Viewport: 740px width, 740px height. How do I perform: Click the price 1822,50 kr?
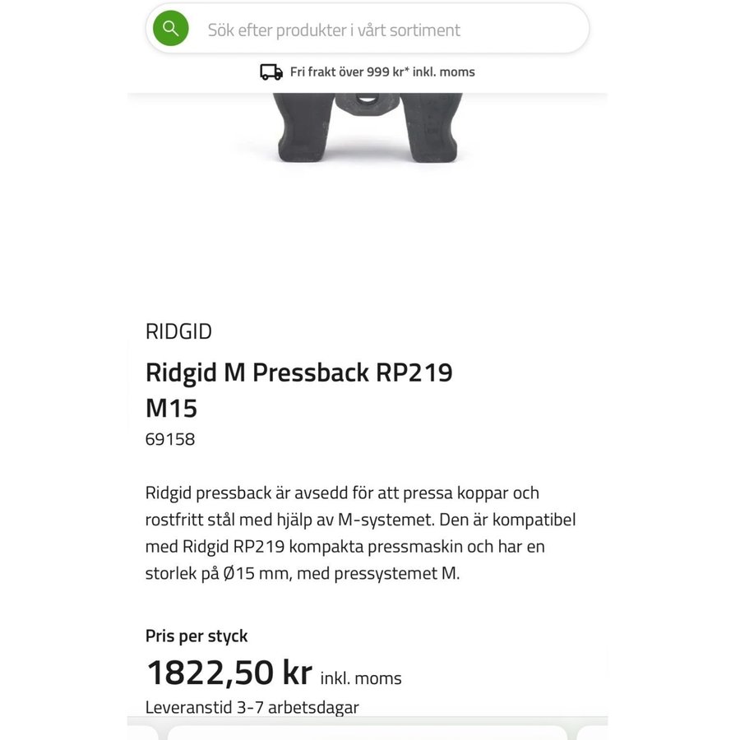(x=229, y=673)
